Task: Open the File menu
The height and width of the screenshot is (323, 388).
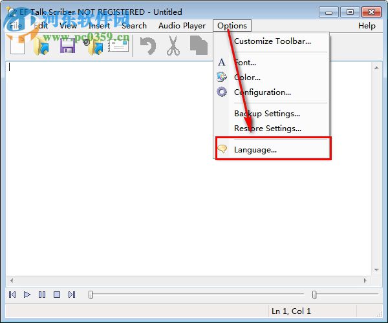Action: (x=16, y=26)
